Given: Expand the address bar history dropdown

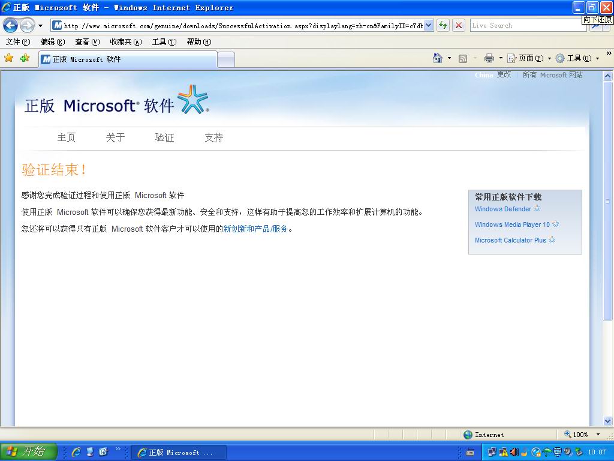Looking at the screenshot, I should (x=429, y=26).
